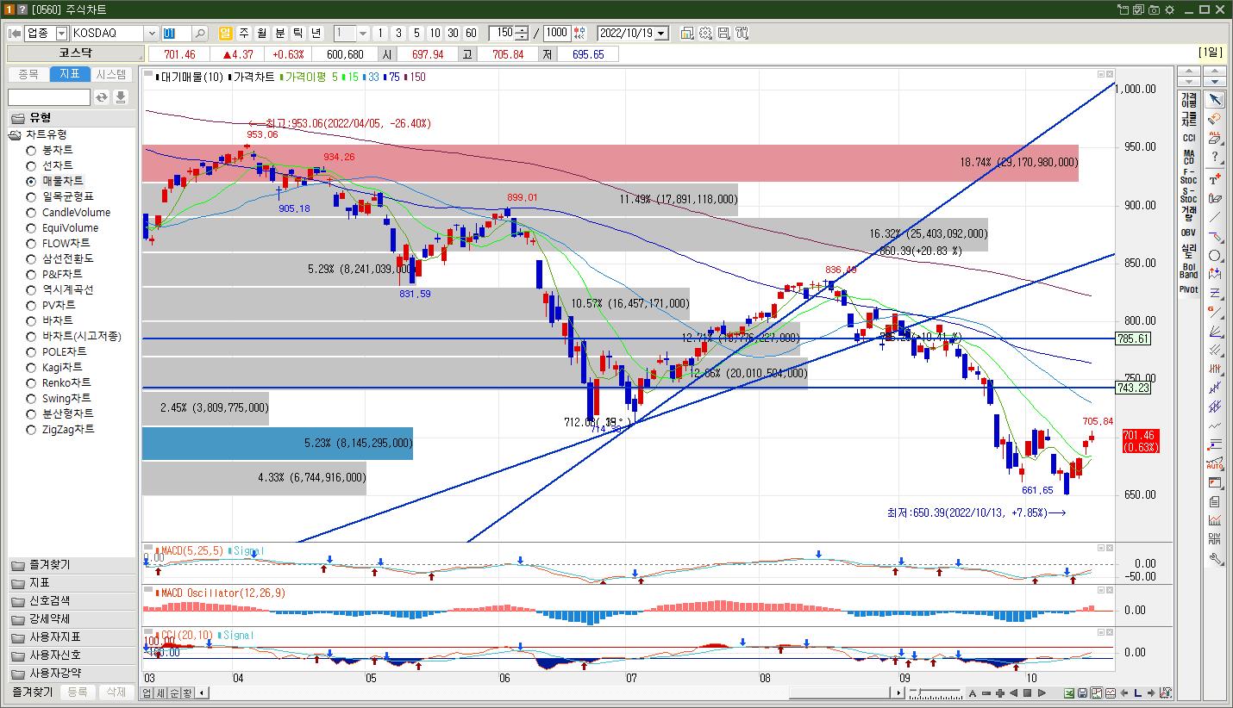Screen dimensions: 1233x708
Task: Click the MACD indicator shortcut button
Action: pos(1189,158)
